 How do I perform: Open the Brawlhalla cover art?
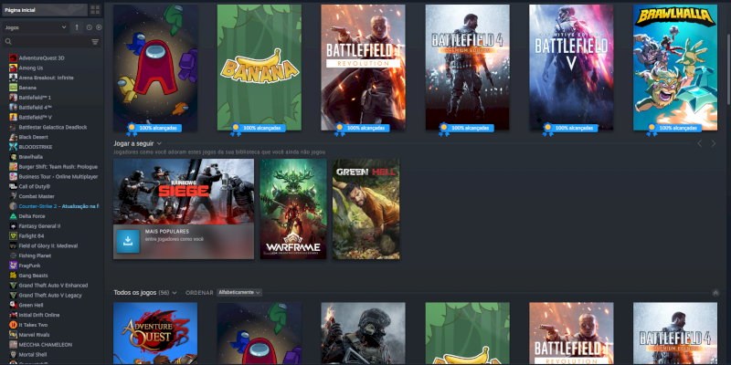pyautogui.click(x=675, y=68)
